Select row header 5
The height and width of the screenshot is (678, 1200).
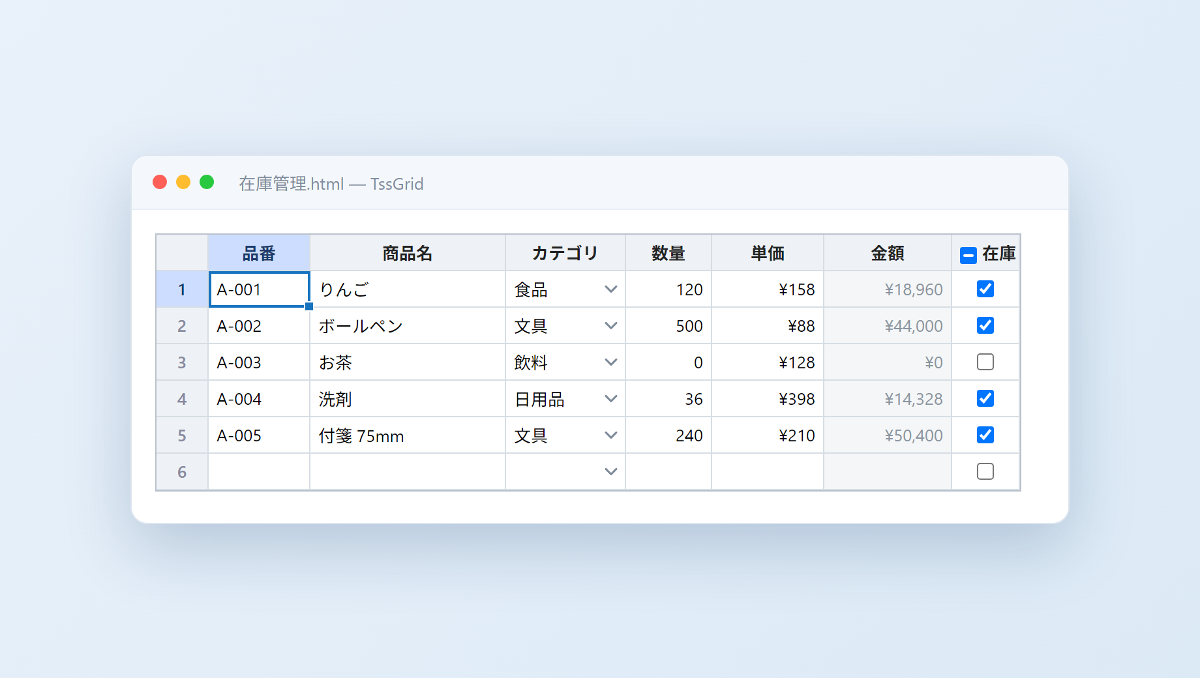(x=182, y=435)
